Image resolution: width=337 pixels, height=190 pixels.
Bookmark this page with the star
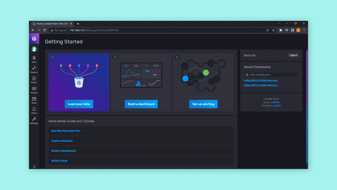pyautogui.click(x=273, y=30)
